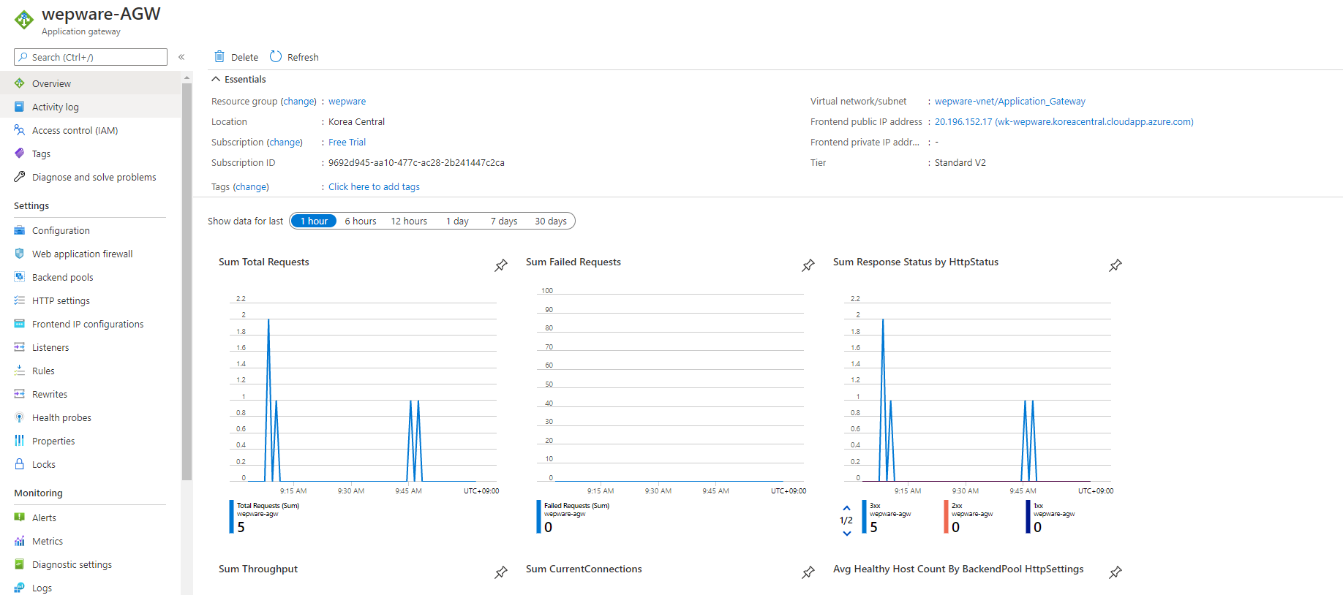Click the HTTP settings list icon

[x=20, y=300]
